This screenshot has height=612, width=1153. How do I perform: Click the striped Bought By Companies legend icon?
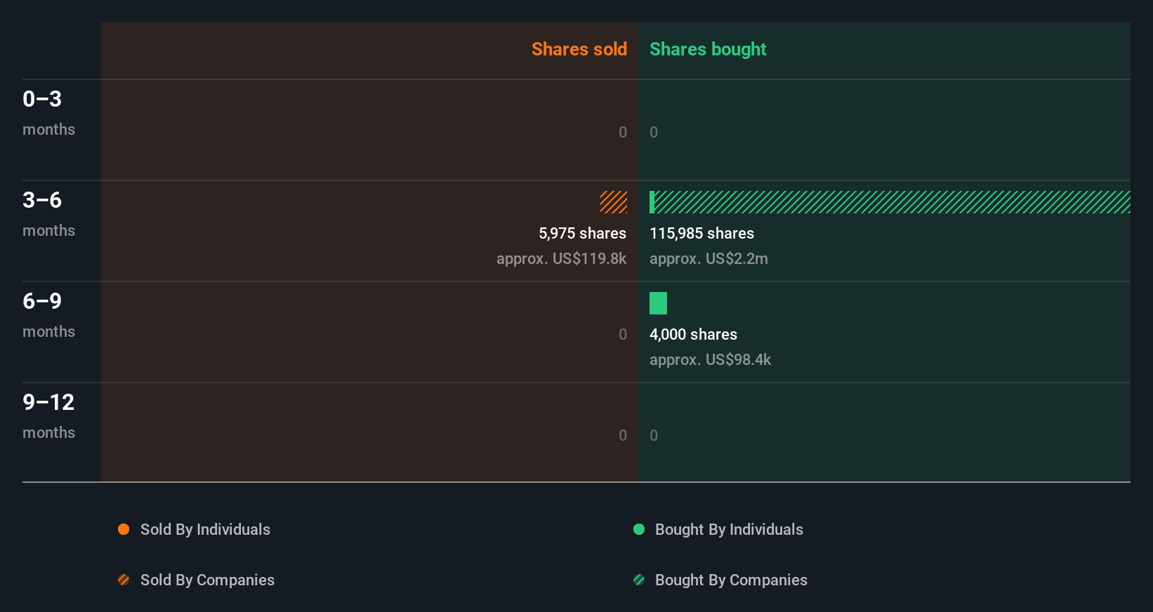639,580
